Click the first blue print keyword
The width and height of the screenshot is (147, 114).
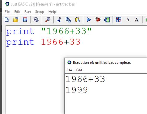20,32
